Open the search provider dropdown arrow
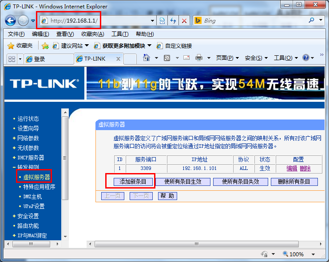Viewport: 329px width, 262px height. pos(321,20)
